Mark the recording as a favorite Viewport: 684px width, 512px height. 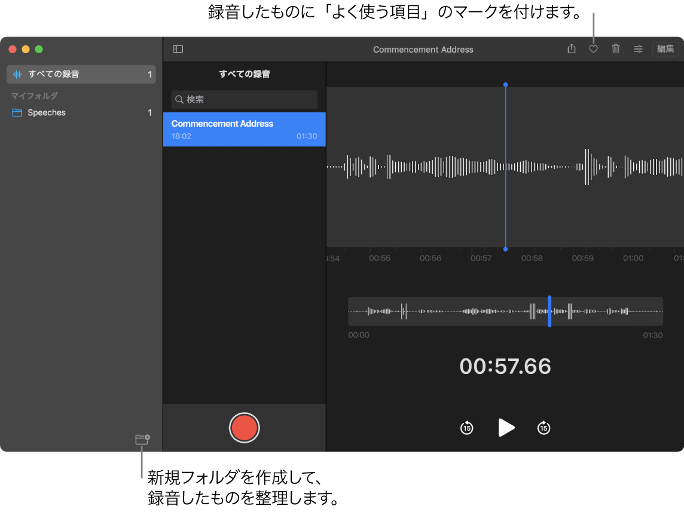(593, 49)
